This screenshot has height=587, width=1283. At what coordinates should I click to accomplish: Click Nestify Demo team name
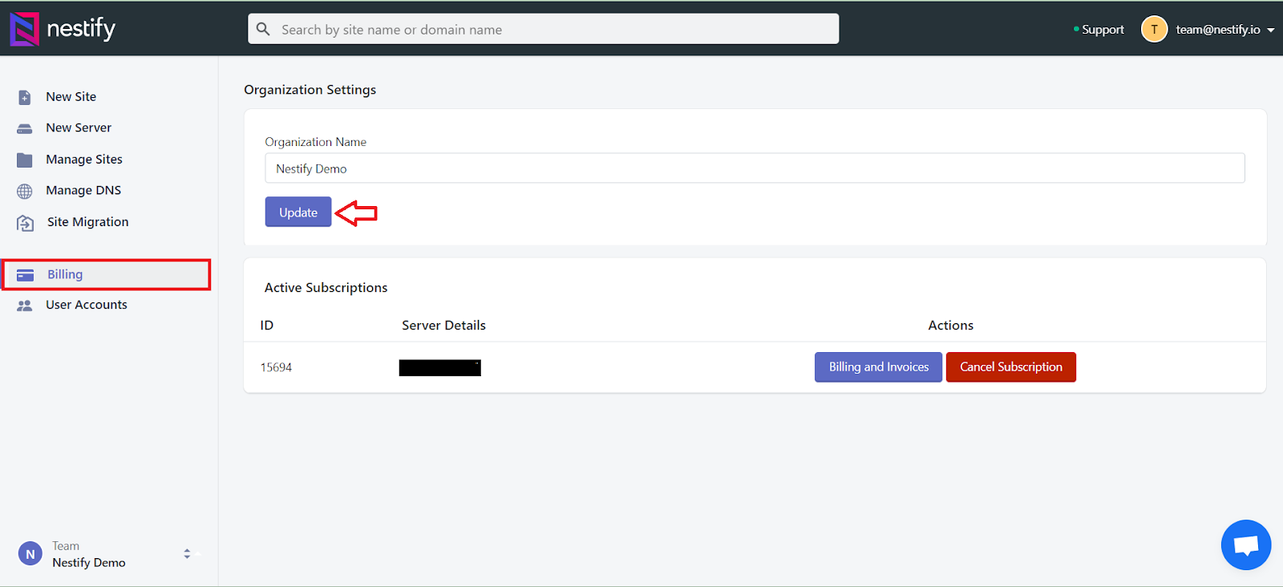tap(89, 563)
